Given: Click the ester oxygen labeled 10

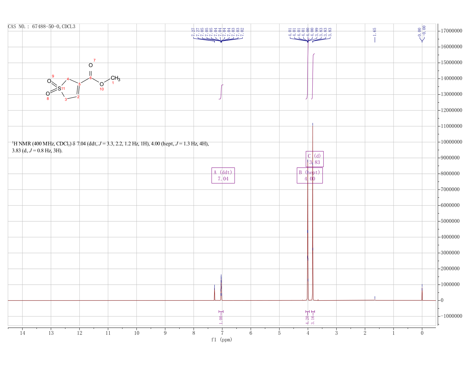Looking at the screenshot, I should (x=101, y=84).
